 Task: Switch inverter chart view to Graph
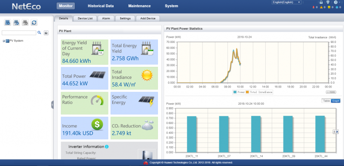pos(336,101)
